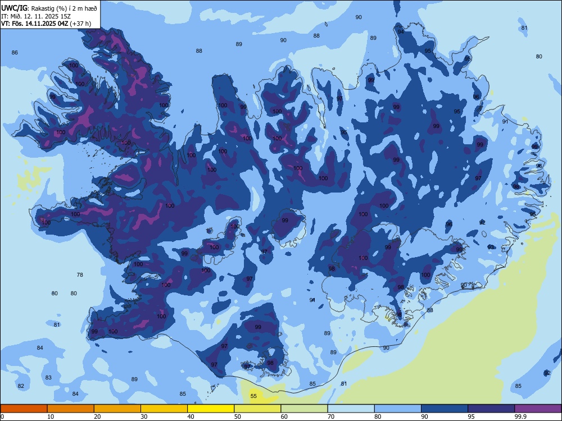Click the legend tick label '30'
This screenshot has width=562, height=421.
(144, 417)
